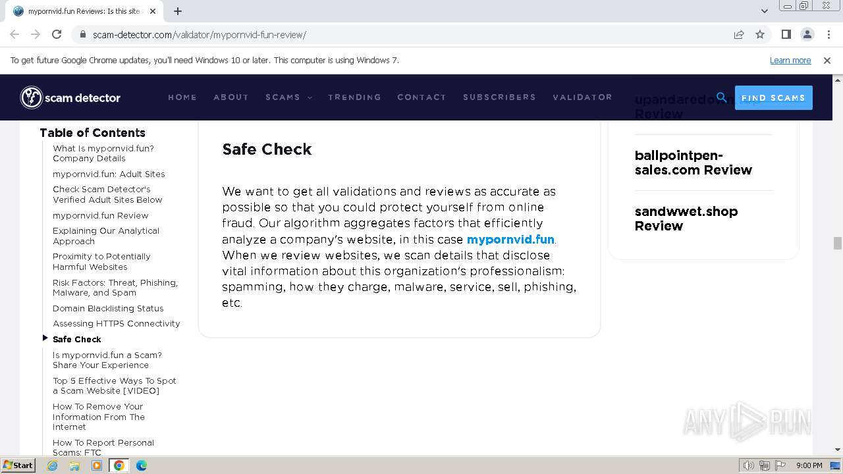Jump to 'mypornvid.fun Review' contents entry

tap(101, 215)
